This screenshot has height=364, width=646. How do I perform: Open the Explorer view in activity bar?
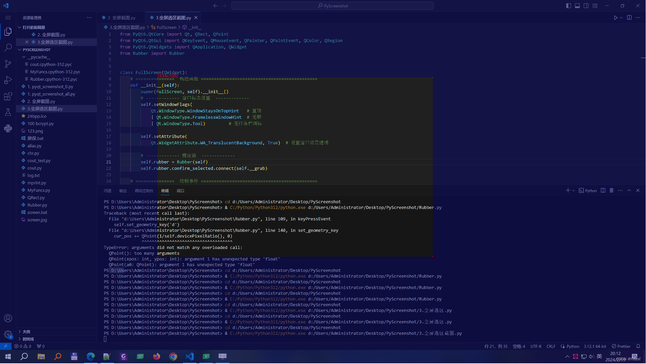(8, 32)
